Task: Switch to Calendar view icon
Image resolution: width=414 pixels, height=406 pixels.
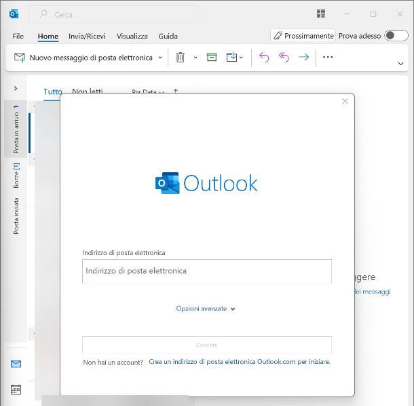Action: (x=16, y=389)
